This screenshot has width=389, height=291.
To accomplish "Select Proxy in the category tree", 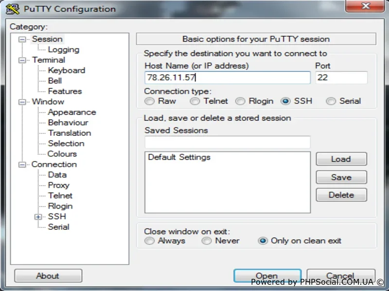I will point(58,185).
